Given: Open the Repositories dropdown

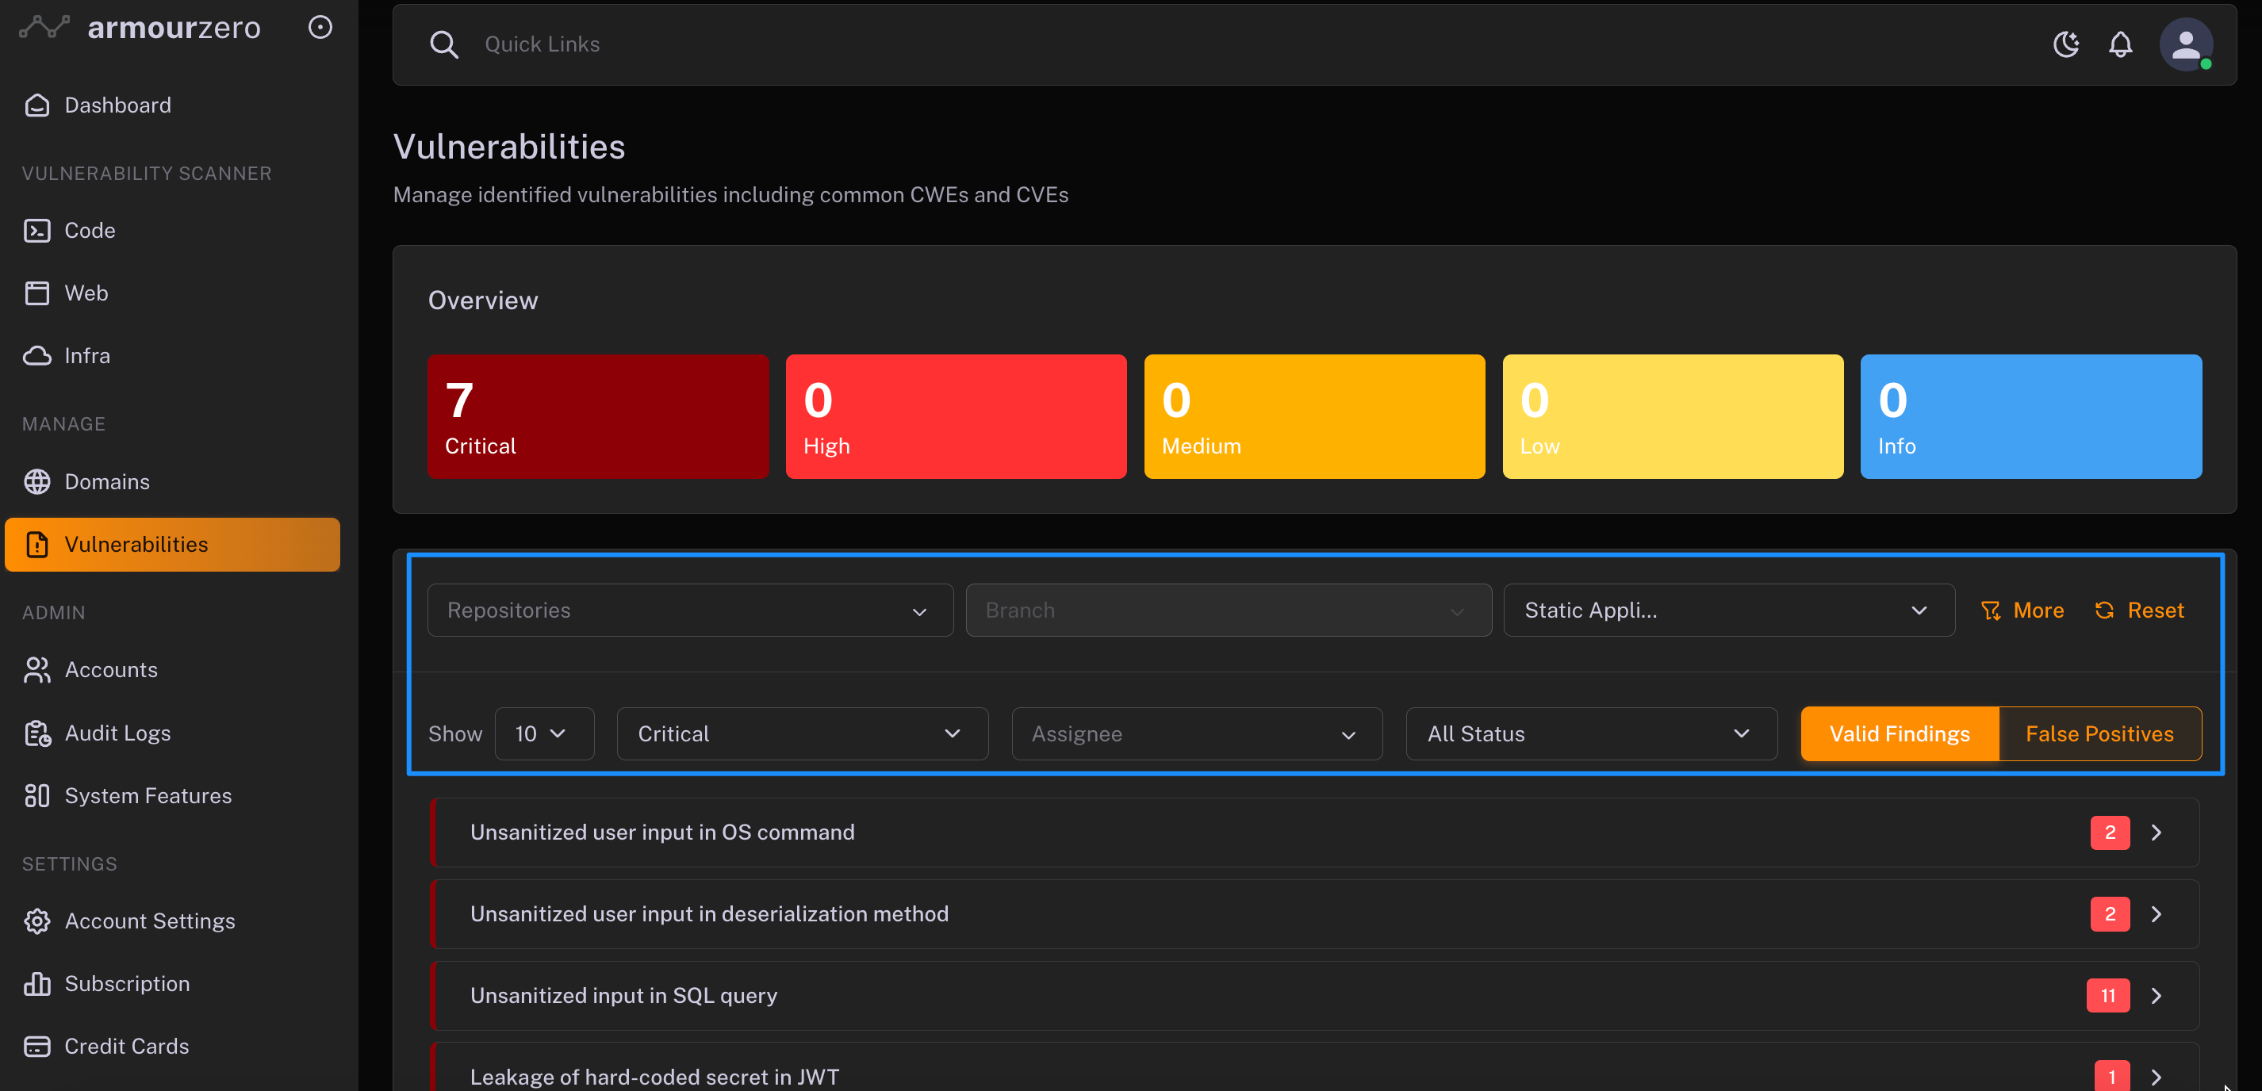Looking at the screenshot, I should pos(689,610).
